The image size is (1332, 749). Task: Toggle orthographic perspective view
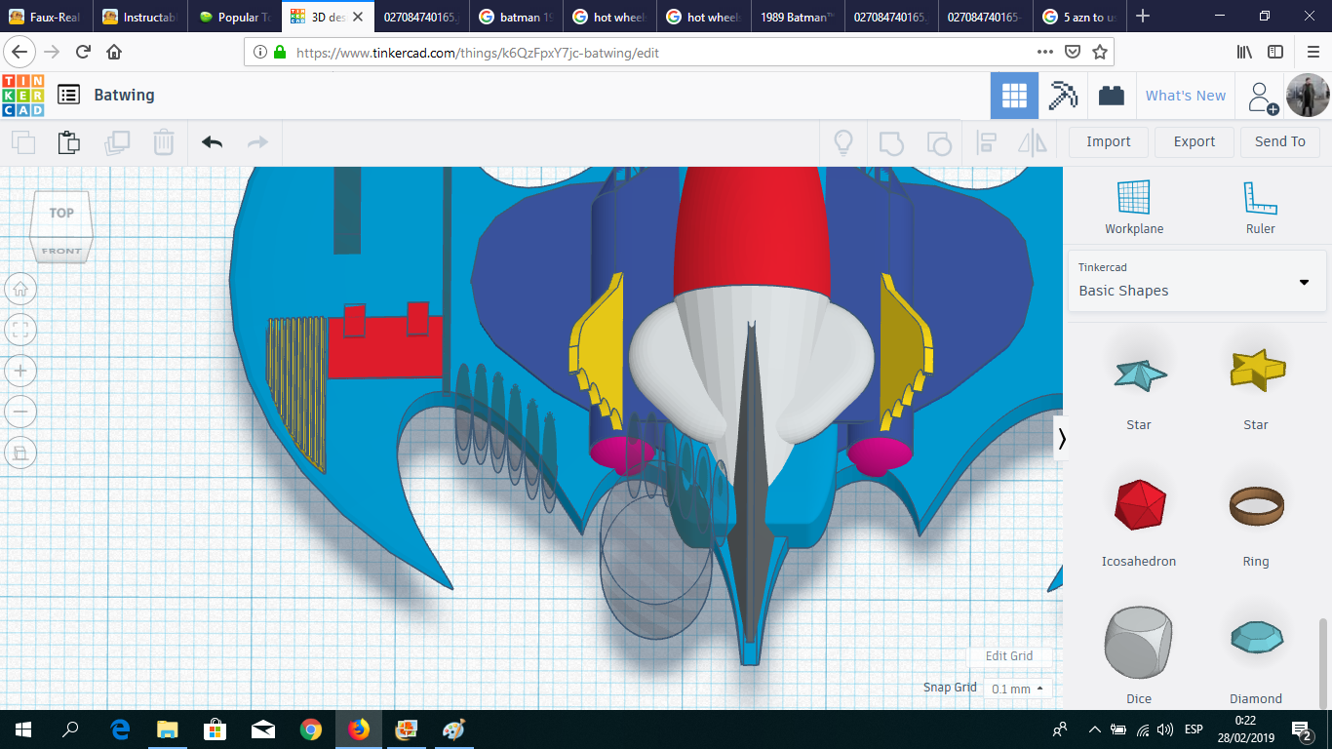point(21,453)
